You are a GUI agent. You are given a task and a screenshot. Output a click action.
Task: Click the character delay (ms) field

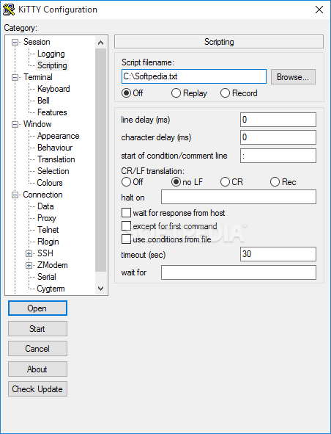click(x=278, y=137)
